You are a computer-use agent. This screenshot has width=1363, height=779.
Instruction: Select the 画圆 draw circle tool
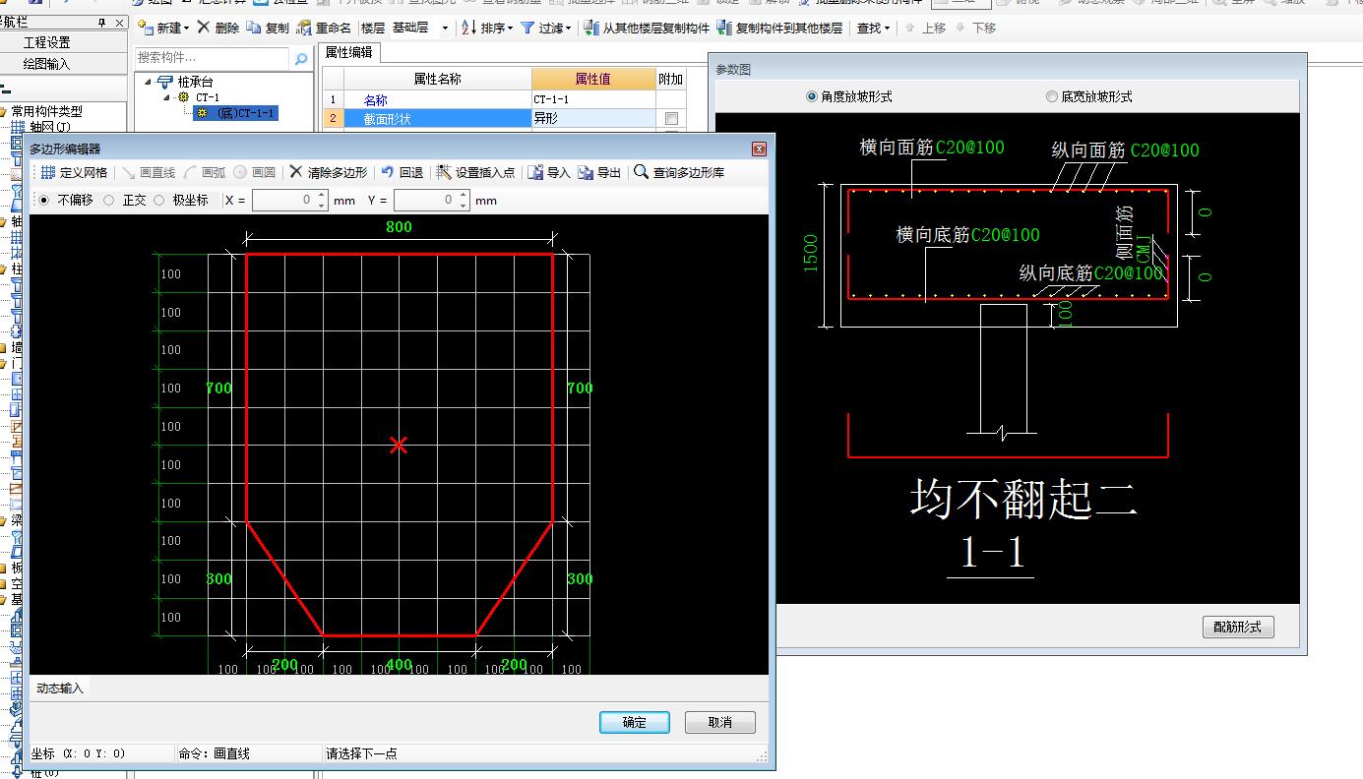pyautogui.click(x=255, y=173)
